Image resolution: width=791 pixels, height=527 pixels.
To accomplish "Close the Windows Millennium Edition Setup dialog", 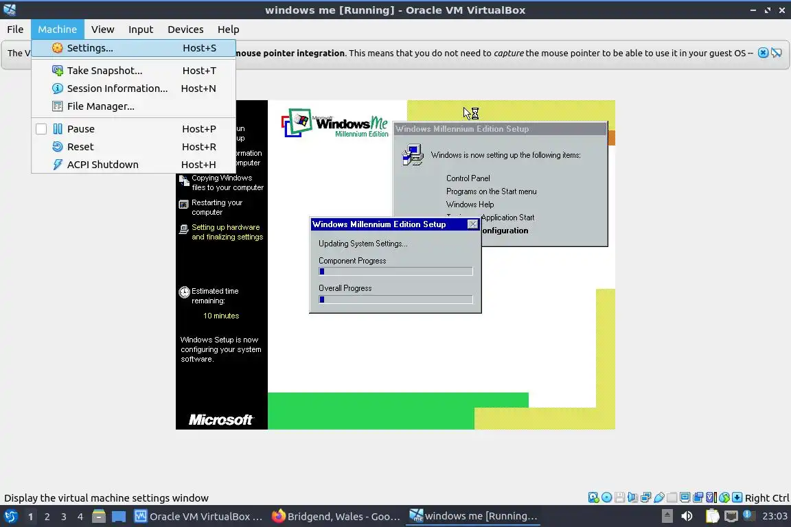I will point(472,224).
